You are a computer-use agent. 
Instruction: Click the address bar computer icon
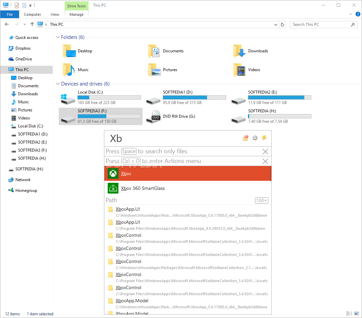click(x=40, y=24)
